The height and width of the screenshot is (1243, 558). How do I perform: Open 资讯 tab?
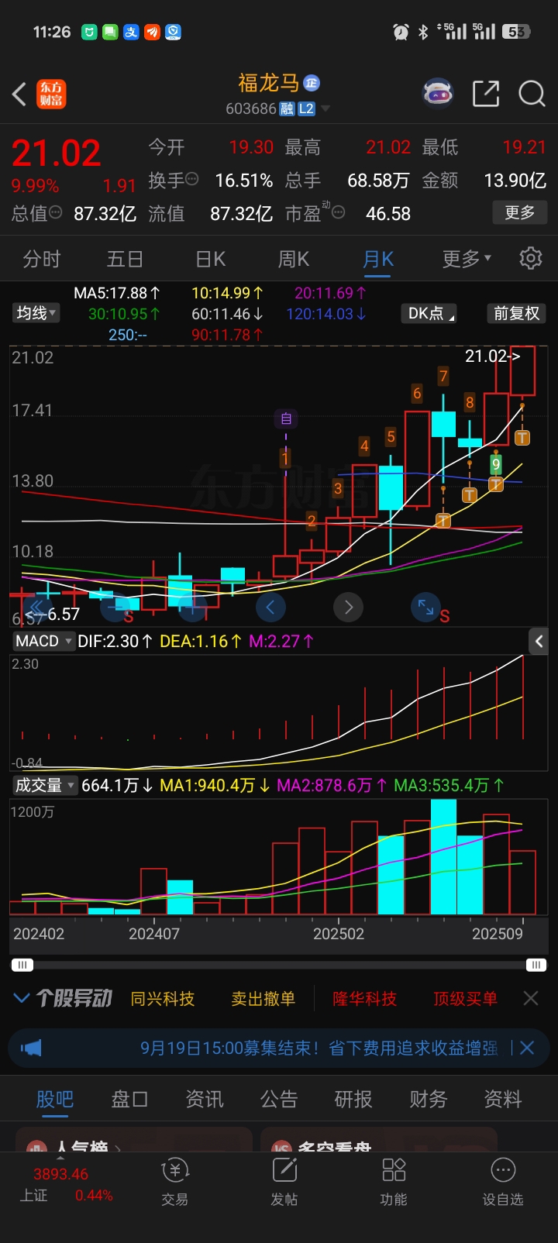205,1099
